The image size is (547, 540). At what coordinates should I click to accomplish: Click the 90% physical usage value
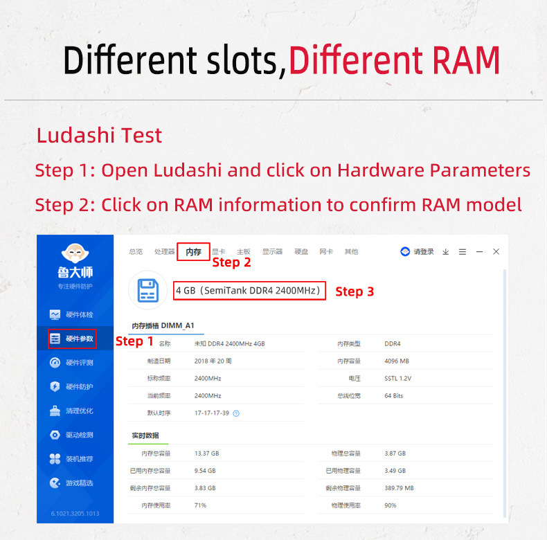tap(391, 505)
